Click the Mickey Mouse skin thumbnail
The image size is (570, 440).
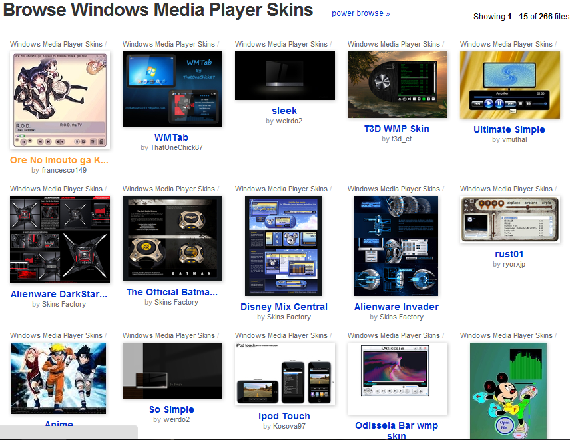[508, 391]
